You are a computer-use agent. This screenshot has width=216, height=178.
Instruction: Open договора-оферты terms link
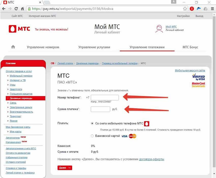[x=151, y=159]
